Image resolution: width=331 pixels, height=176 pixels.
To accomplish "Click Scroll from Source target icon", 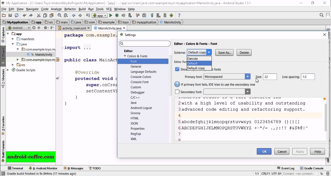I will [x=34, y=28].
